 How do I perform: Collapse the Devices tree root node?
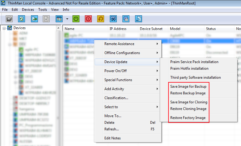(4, 28)
